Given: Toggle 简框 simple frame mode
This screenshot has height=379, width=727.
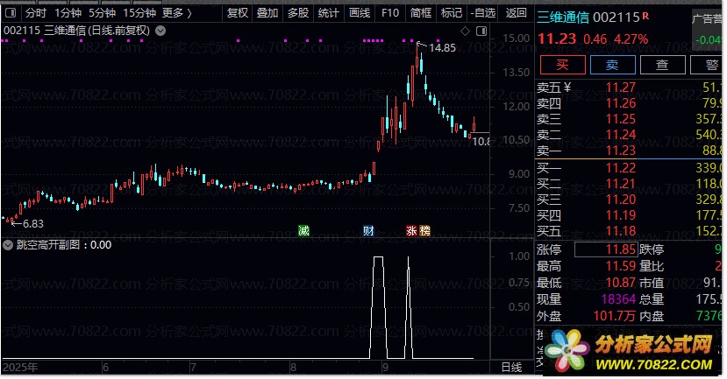Looking at the screenshot, I should [x=421, y=12].
